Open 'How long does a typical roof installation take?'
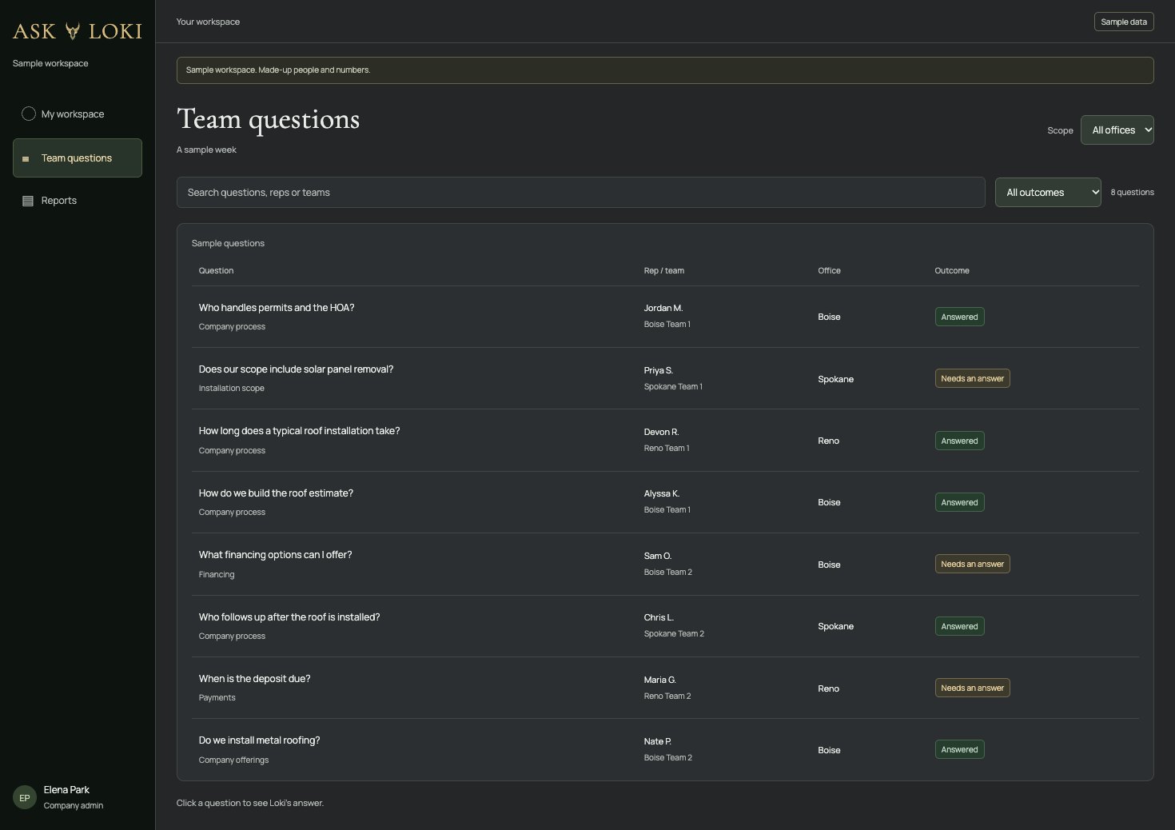 click(299, 431)
